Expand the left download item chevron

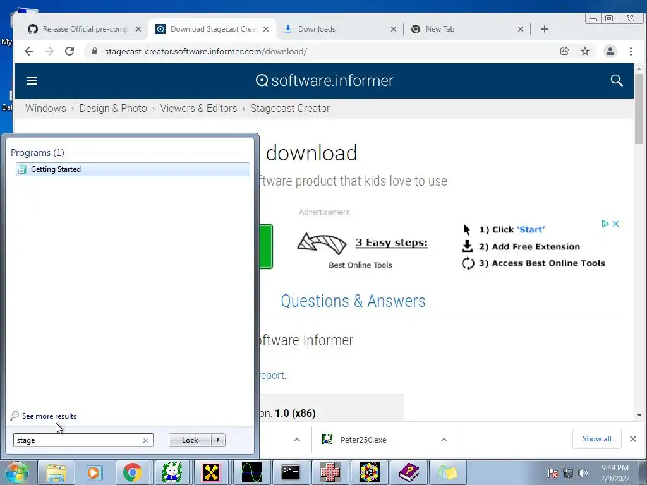(x=297, y=440)
